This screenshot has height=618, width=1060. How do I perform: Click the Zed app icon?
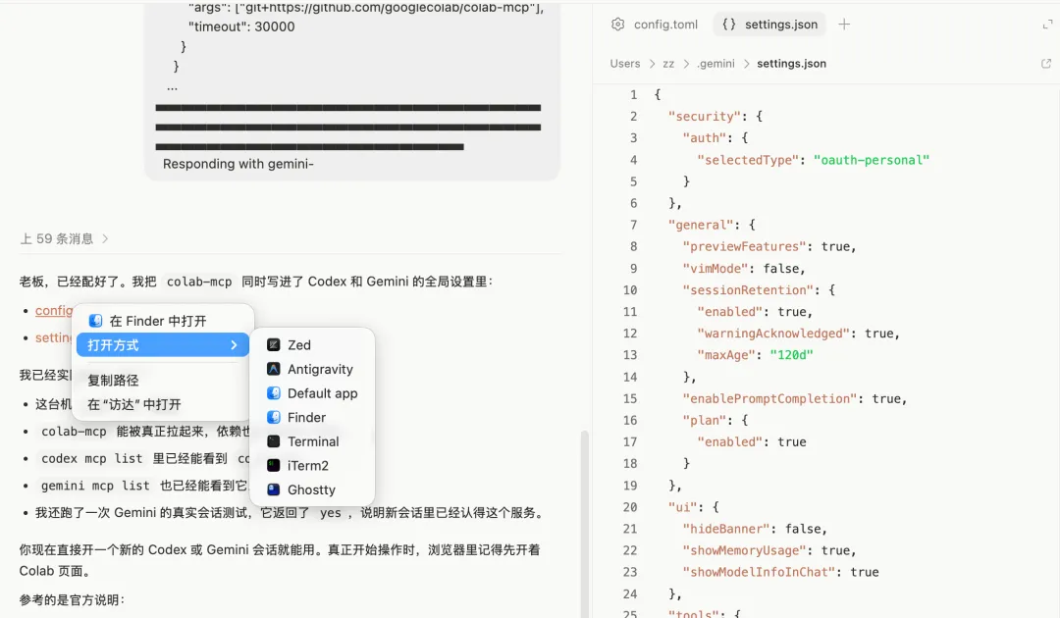(273, 345)
